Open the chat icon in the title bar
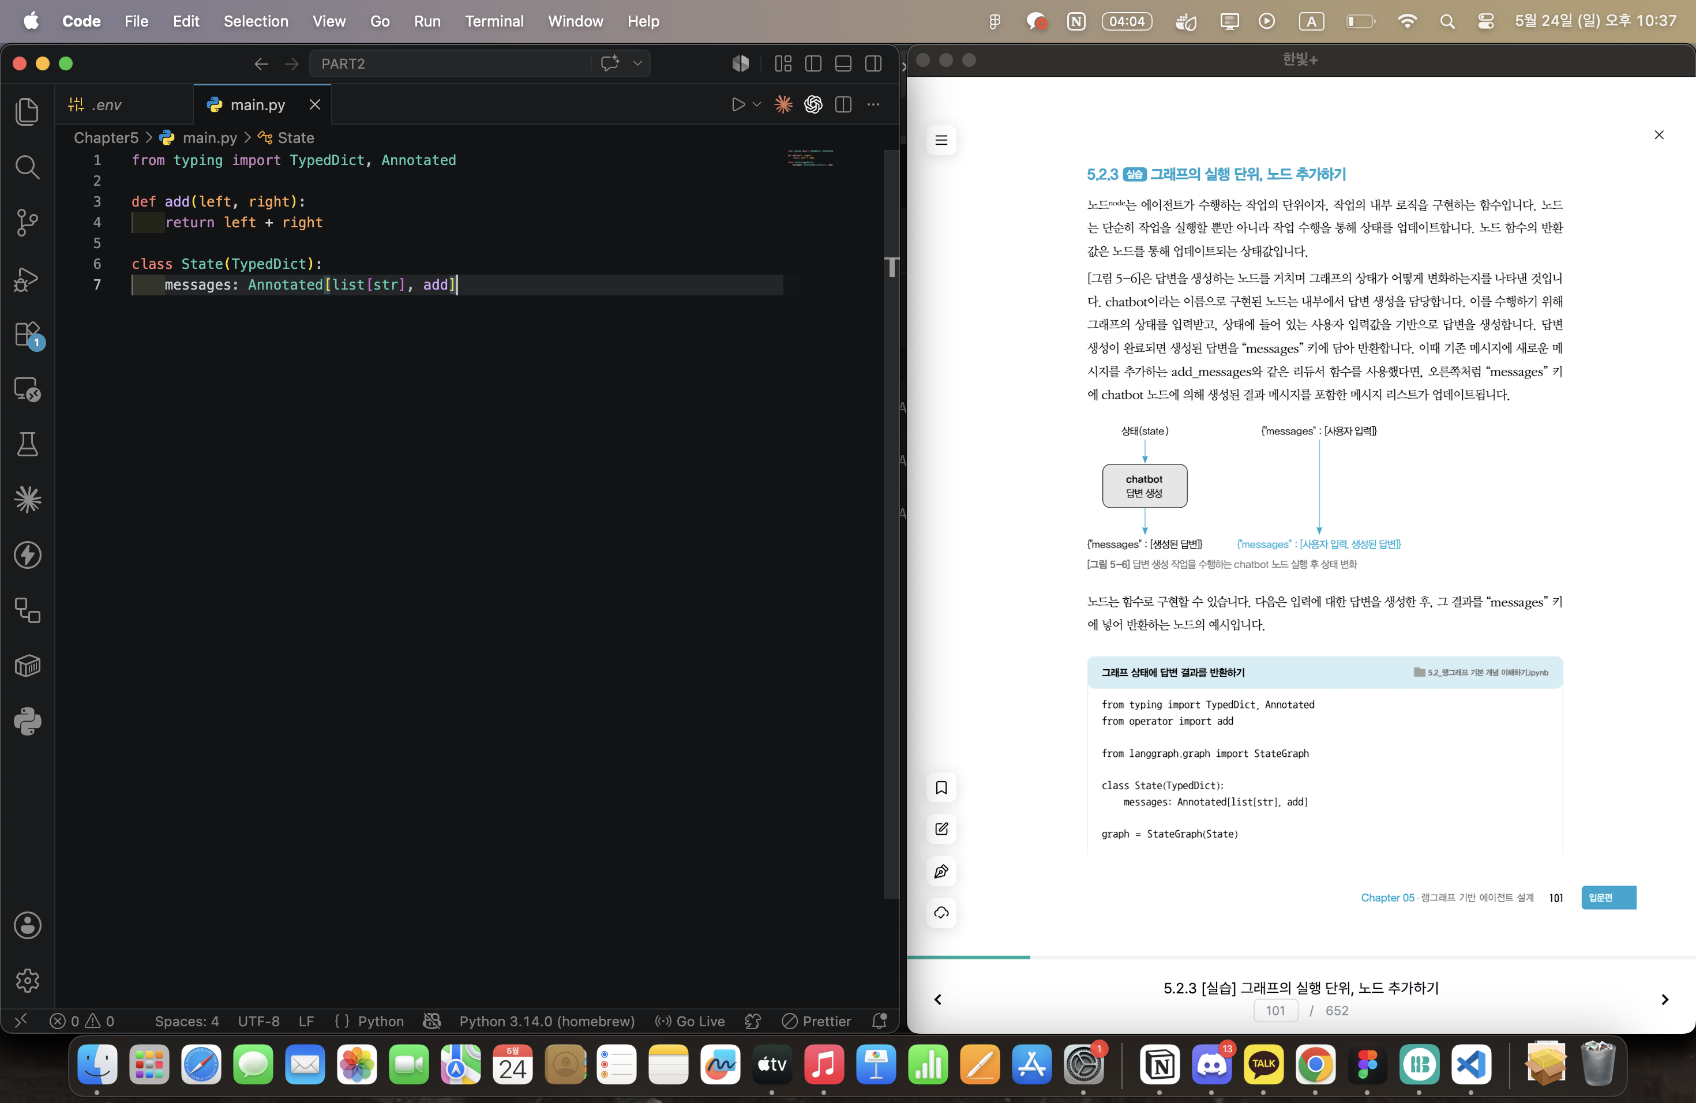1696x1103 pixels. [x=609, y=63]
